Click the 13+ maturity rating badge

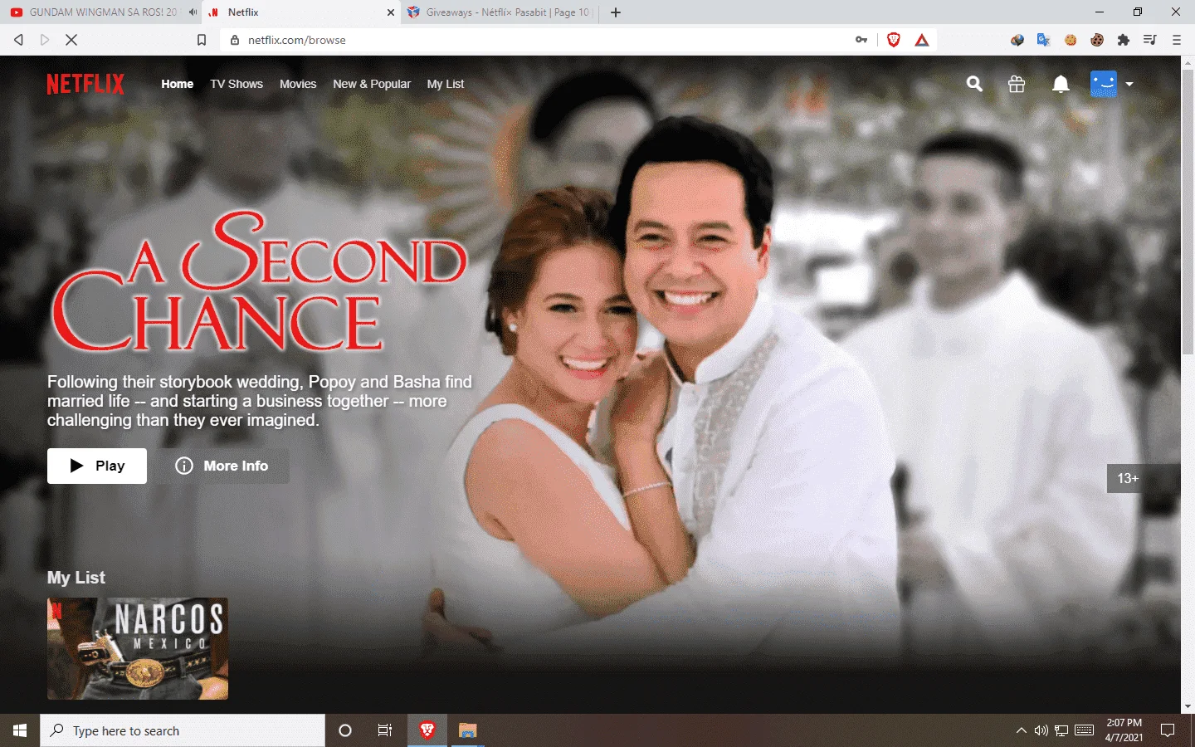(1144, 478)
